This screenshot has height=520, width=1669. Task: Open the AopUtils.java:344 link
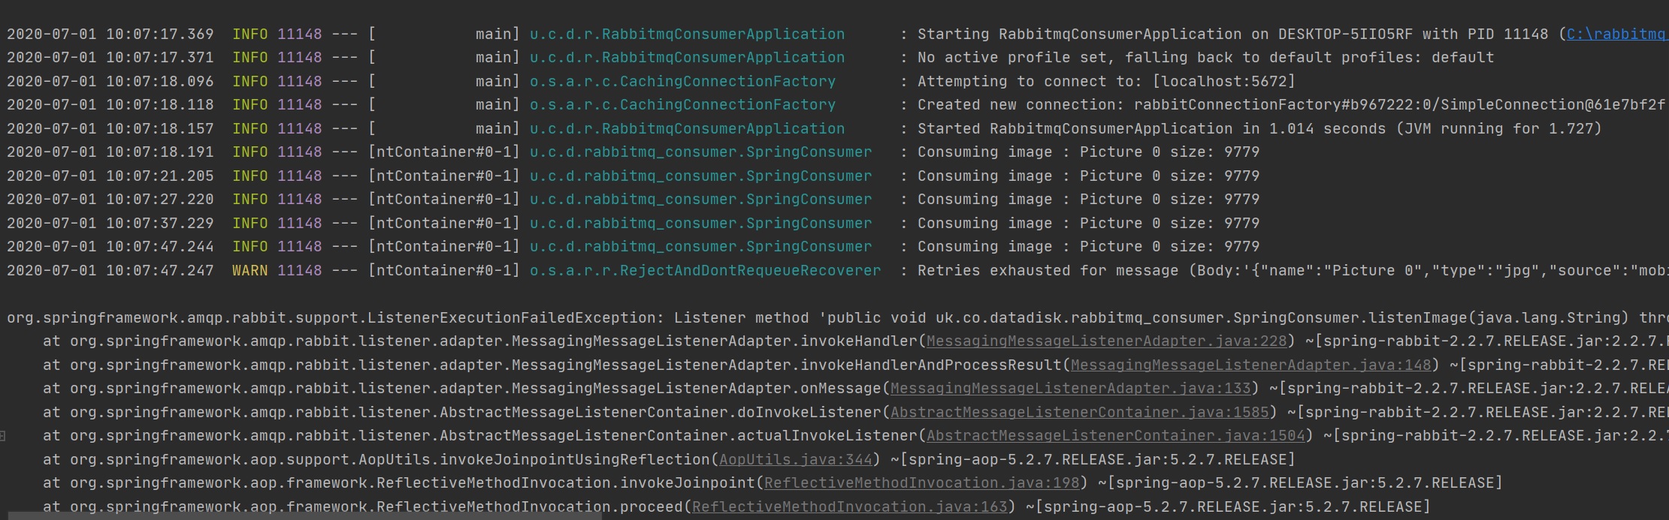tap(795, 460)
